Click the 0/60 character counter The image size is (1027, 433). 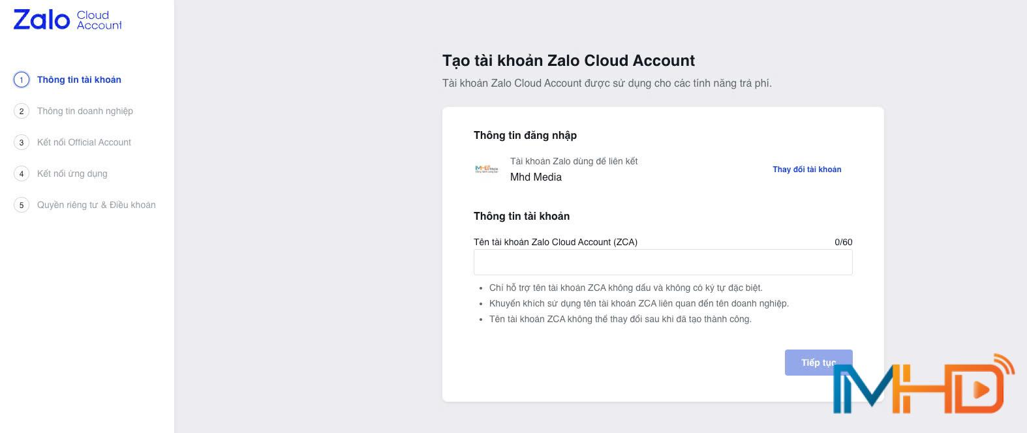click(843, 242)
